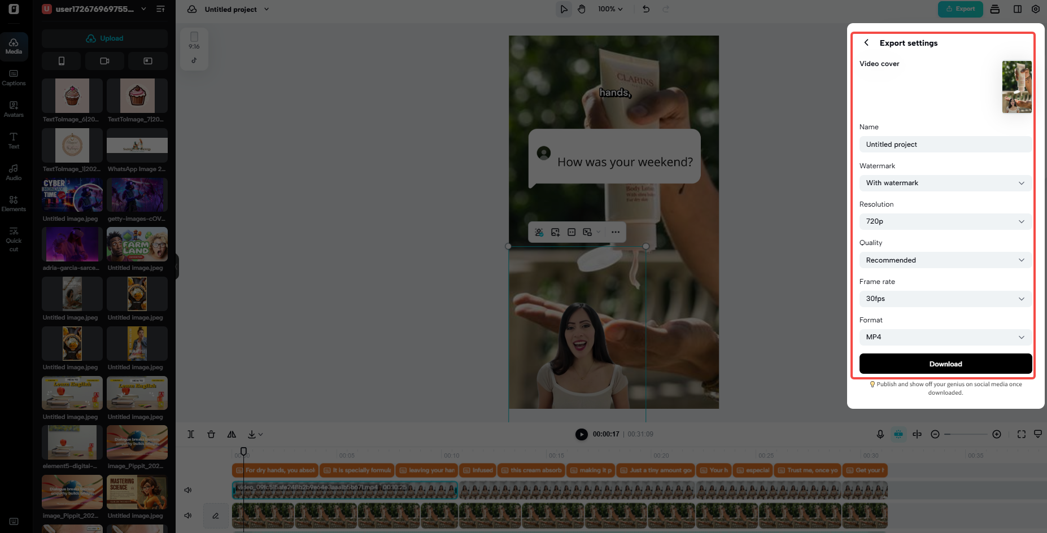Expand the Frame rate dropdown
This screenshot has height=533, width=1047.
(x=945, y=299)
